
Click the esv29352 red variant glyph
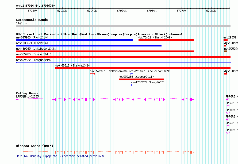pos(225,40)
